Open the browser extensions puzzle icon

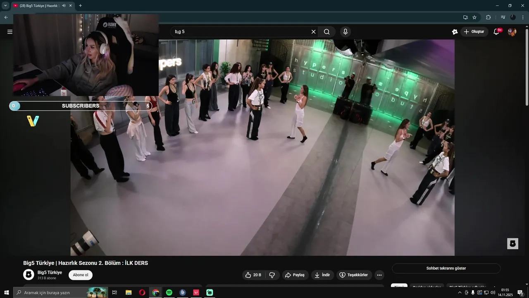point(488,17)
